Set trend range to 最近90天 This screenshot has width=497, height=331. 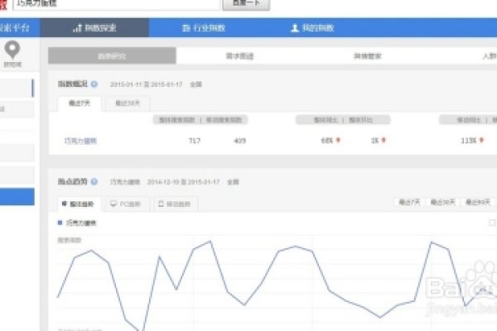(x=478, y=202)
